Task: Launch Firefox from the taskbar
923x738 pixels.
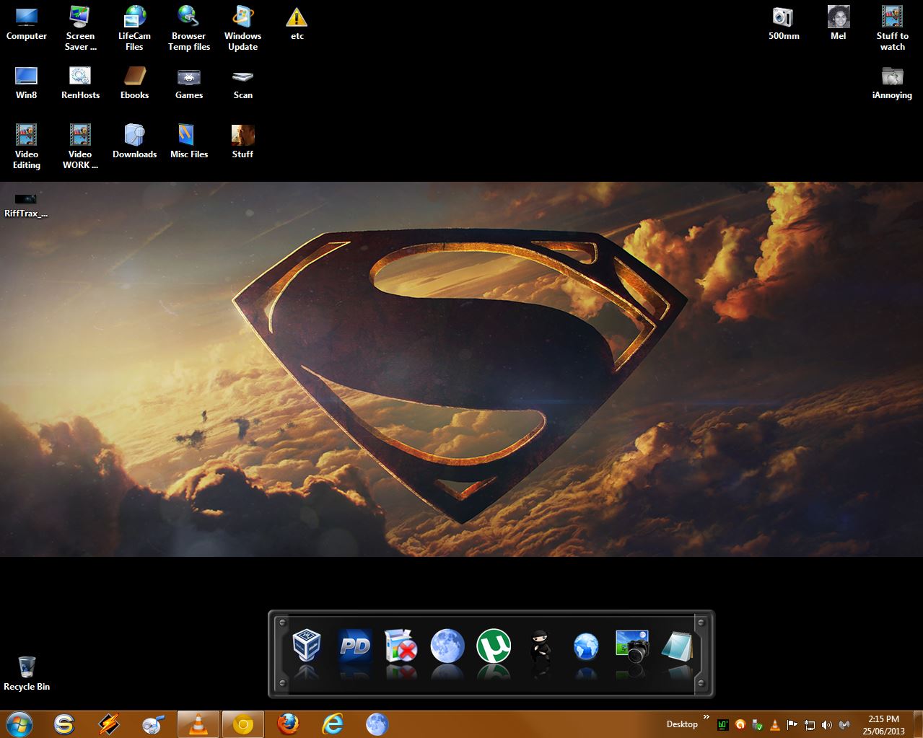Action: click(x=288, y=724)
